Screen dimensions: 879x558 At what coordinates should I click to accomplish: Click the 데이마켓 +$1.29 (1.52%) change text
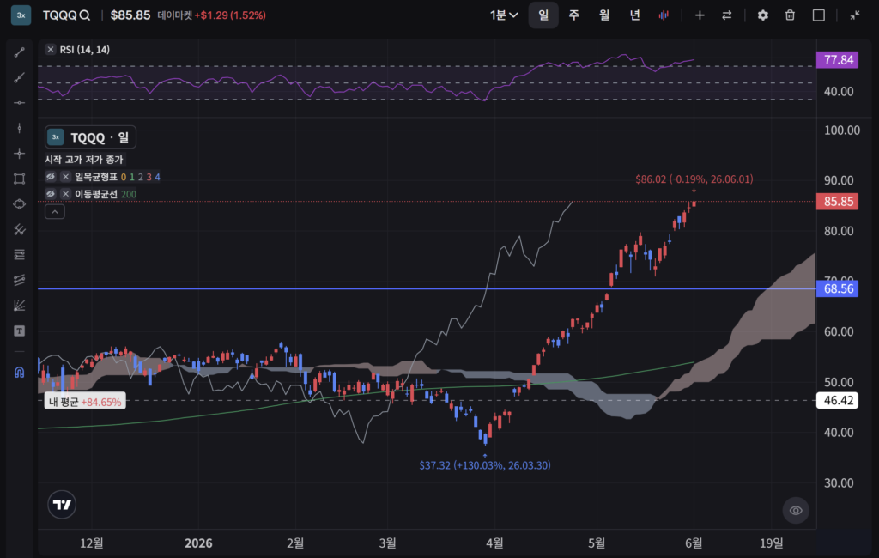211,15
